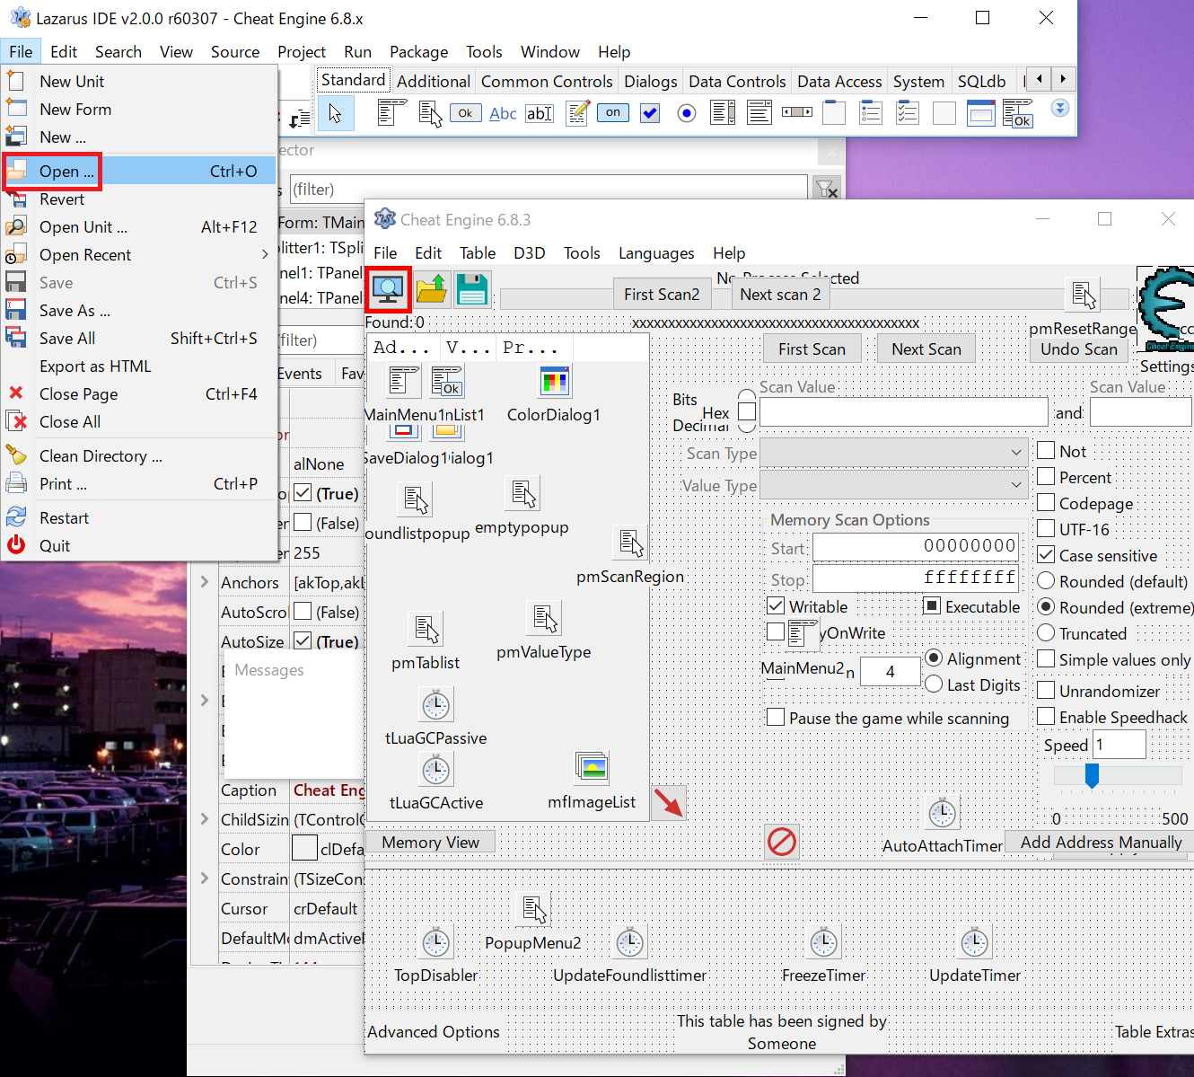
Task: Open the component palette dropdown arrow
Action: click(x=1060, y=108)
